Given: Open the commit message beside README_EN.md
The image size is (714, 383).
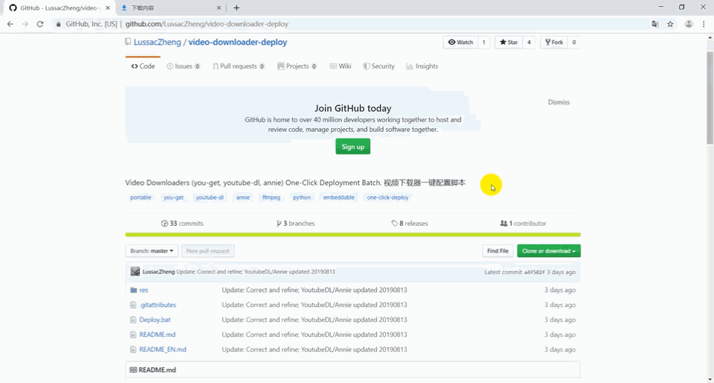Looking at the screenshot, I should [315, 349].
